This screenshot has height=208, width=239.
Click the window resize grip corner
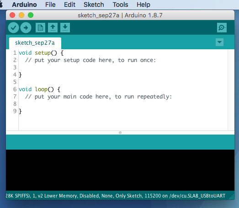[232, 197]
